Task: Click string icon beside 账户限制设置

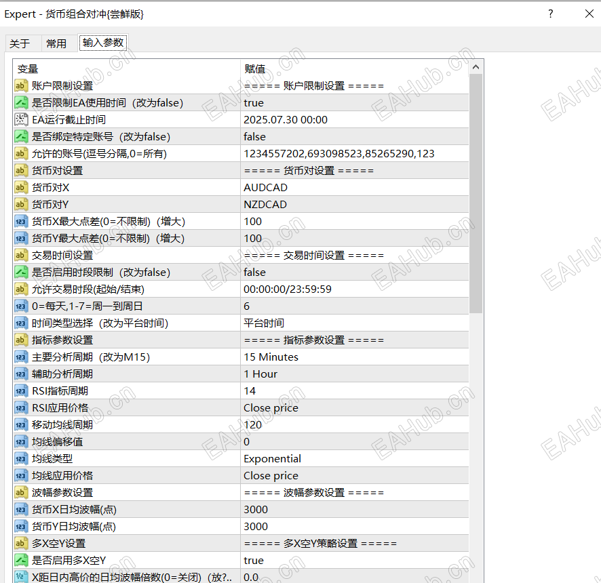Action: click(21, 85)
